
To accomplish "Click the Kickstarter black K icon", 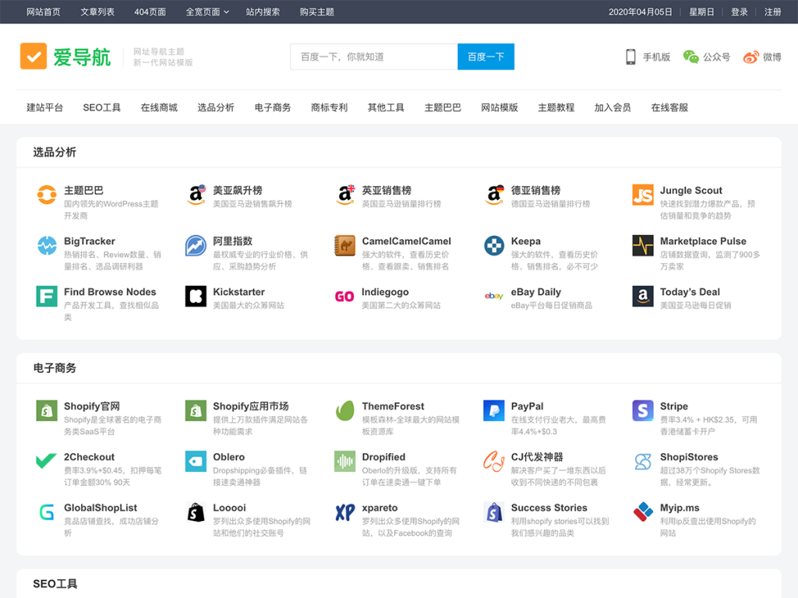I will 195,297.
